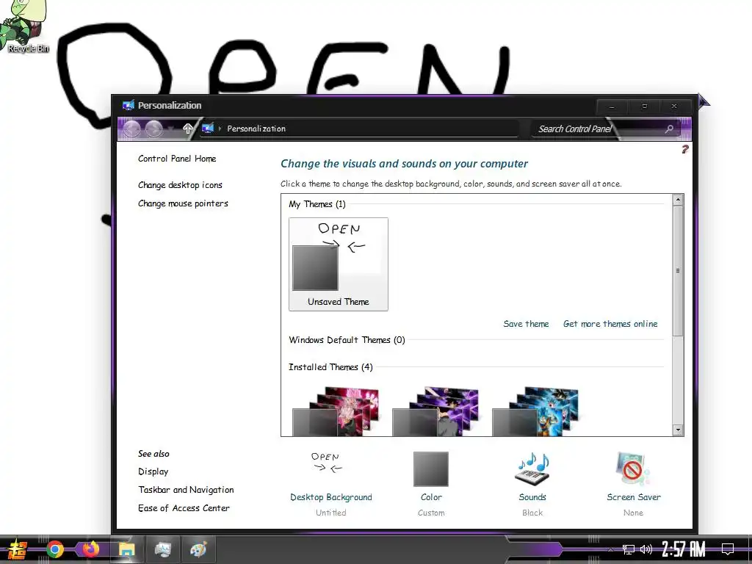
Task: Open Control Panel Home link
Action: 177,159
